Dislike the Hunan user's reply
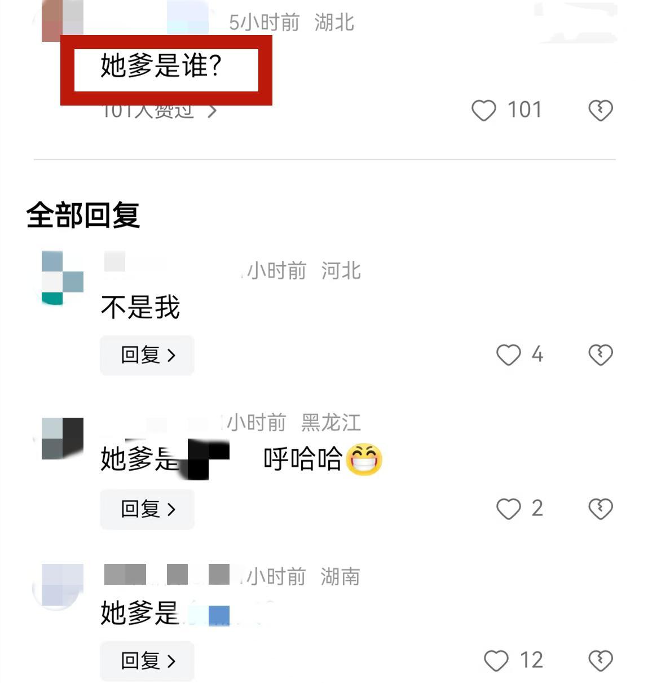Image resolution: width=648 pixels, height=683 pixels. tap(601, 660)
